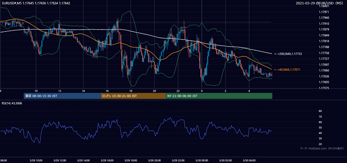Click the 3/29 18:00 time label

coord(131,160)
